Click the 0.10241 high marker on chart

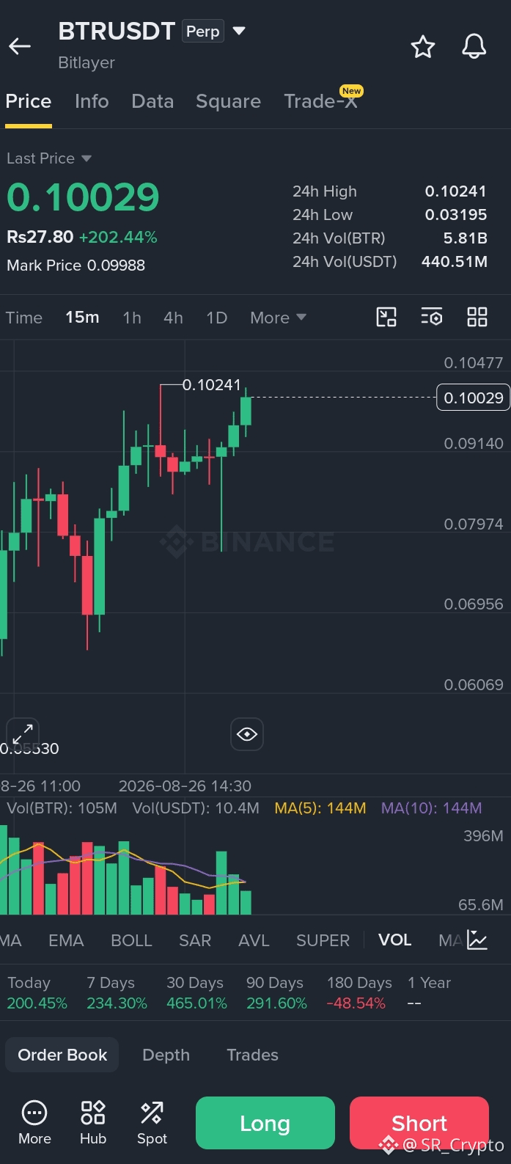[x=211, y=385]
